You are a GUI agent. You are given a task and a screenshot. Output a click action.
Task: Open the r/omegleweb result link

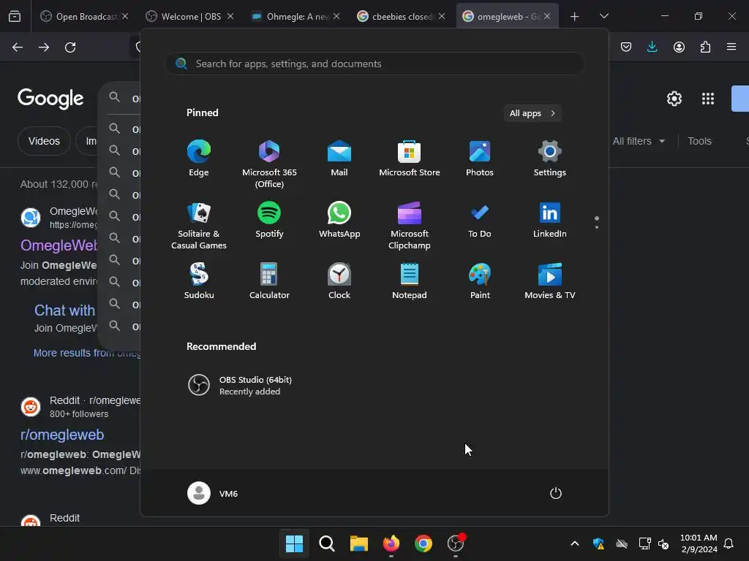[62, 435]
